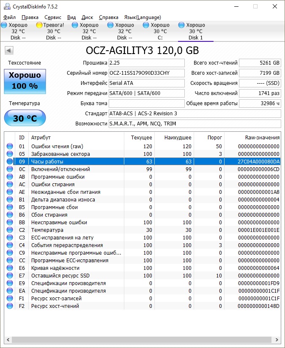Image resolution: width=285 pixels, height=348 pixels.
Task: Click status orb for Дельта диапазона износа row
Action: (x=10, y=199)
